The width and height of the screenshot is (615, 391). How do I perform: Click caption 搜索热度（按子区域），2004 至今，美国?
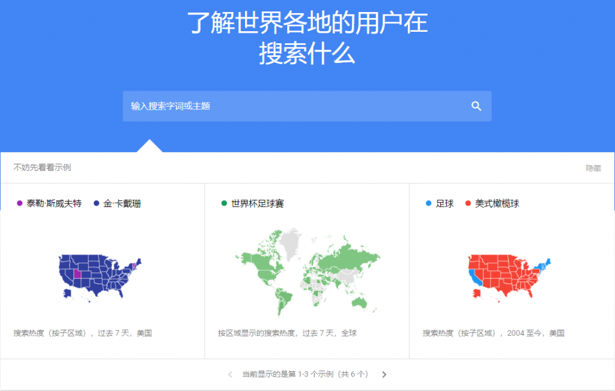coord(494,333)
